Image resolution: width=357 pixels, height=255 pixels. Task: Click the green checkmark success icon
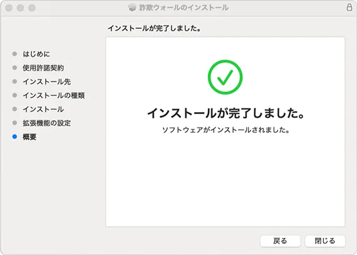tap(225, 77)
